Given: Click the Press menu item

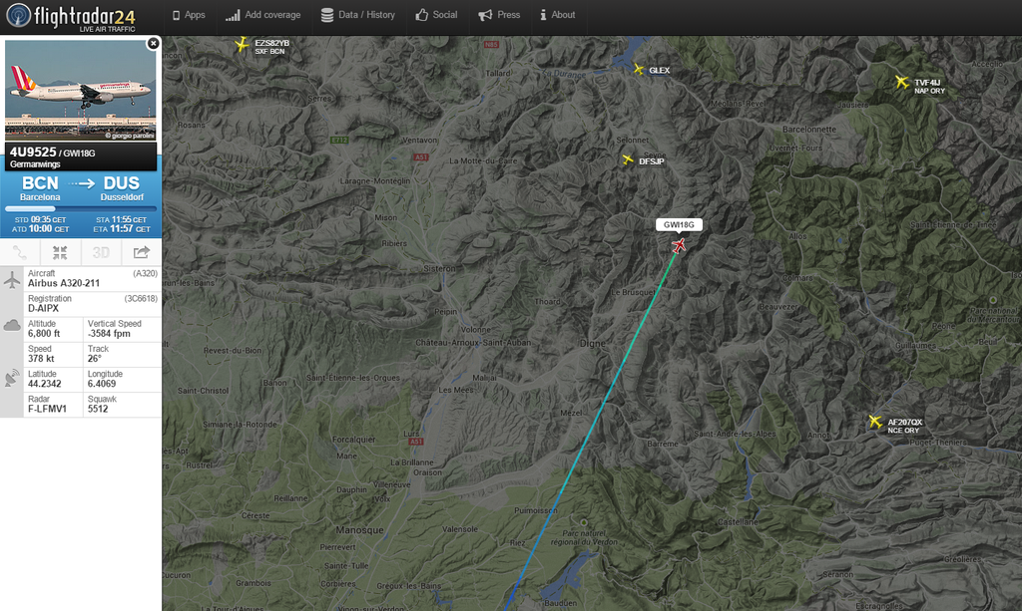Looking at the screenshot, I should point(499,15).
